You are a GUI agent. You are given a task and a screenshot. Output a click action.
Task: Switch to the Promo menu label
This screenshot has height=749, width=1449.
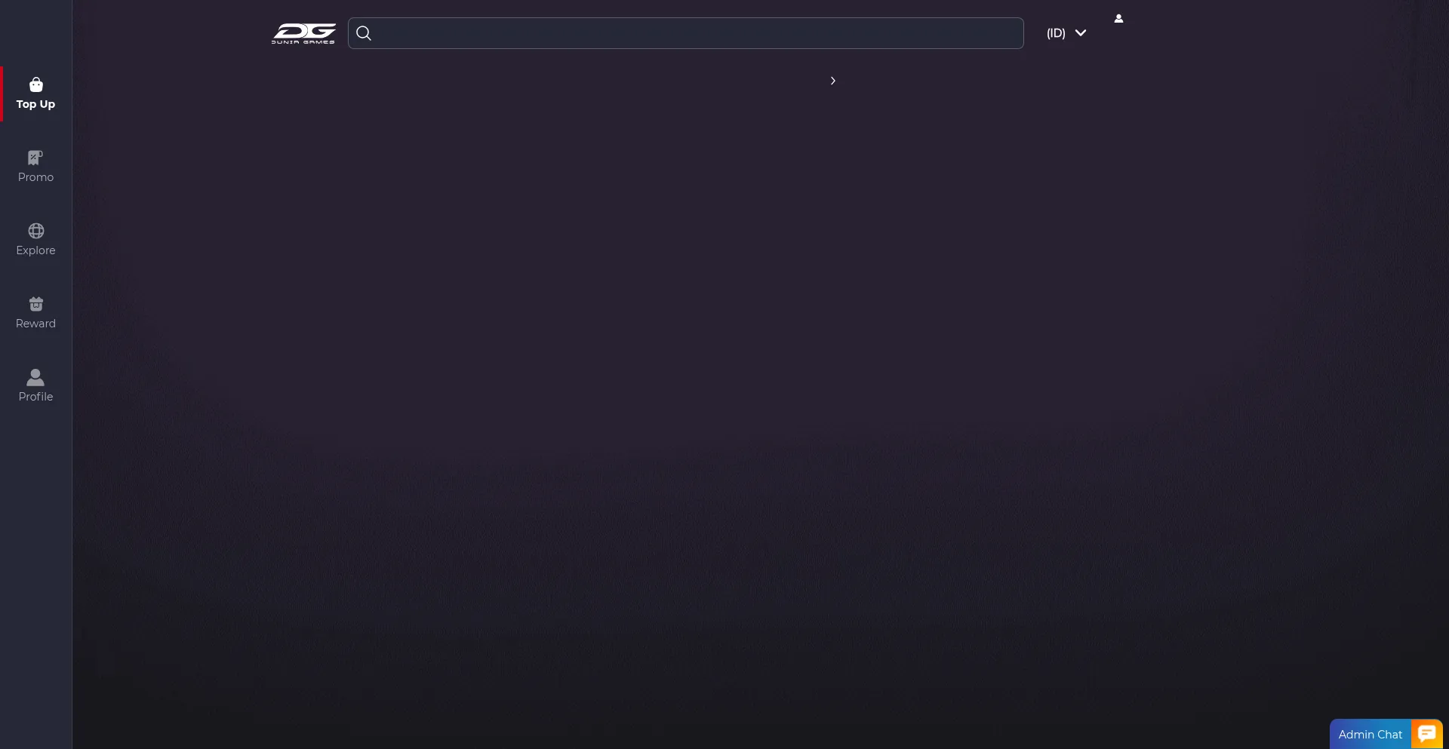[35, 177]
